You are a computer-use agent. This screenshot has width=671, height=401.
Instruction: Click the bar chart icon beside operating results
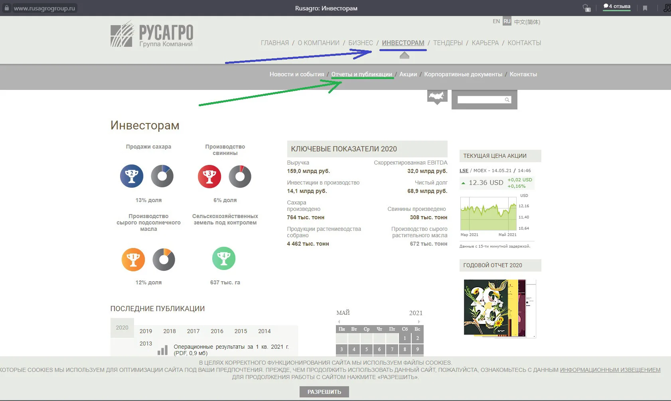click(162, 350)
